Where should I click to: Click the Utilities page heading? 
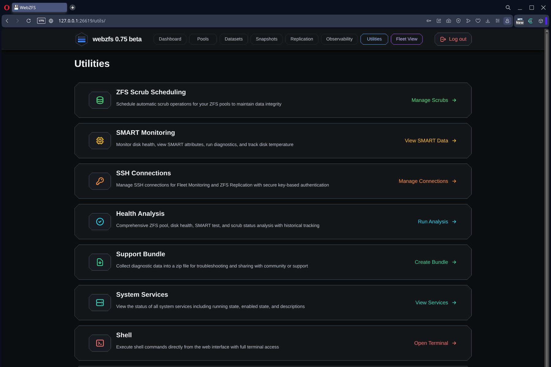point(92,63)
